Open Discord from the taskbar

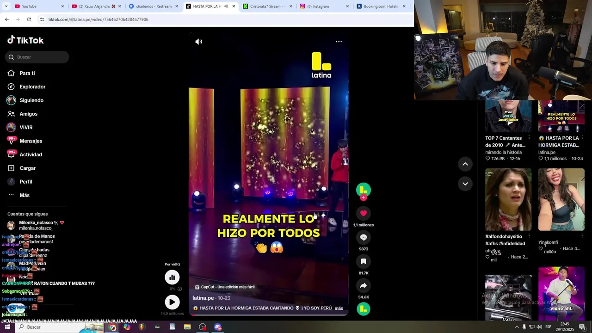pos(218,327)
